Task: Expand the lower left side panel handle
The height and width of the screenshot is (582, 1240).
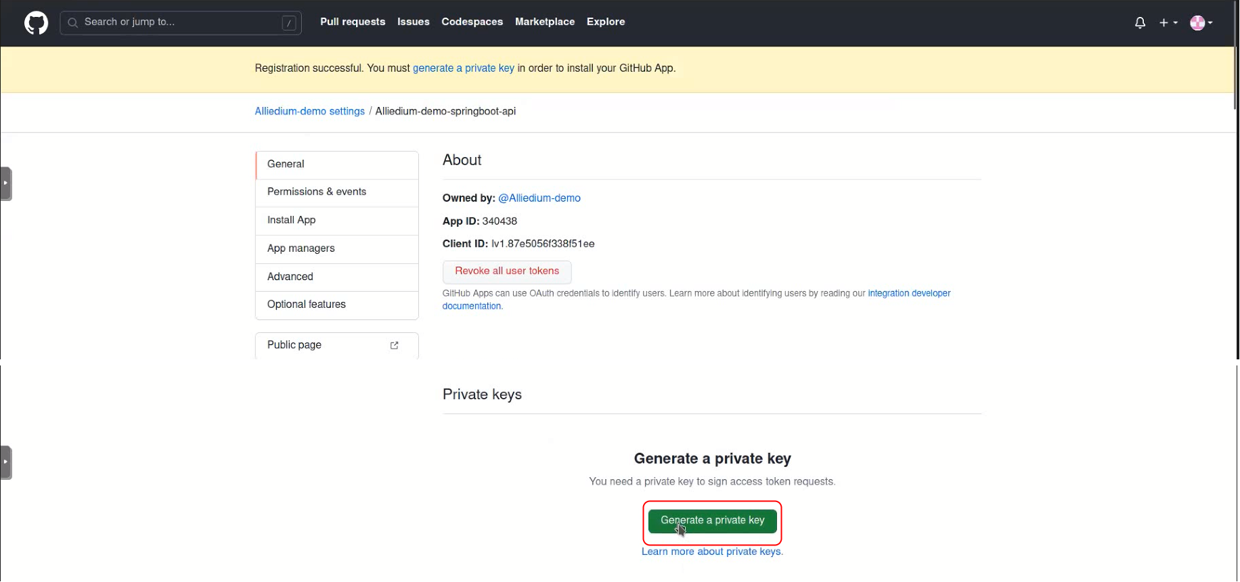Action: click(6, 463)
